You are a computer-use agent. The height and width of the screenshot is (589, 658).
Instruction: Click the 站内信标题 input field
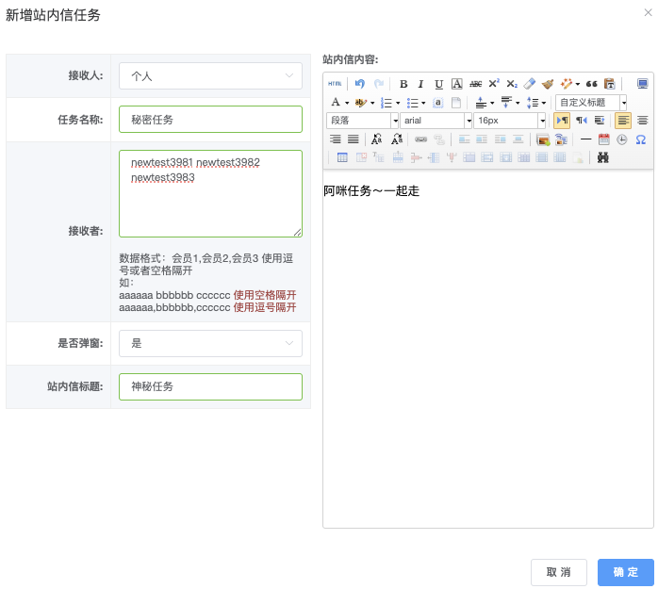point(210,386)
